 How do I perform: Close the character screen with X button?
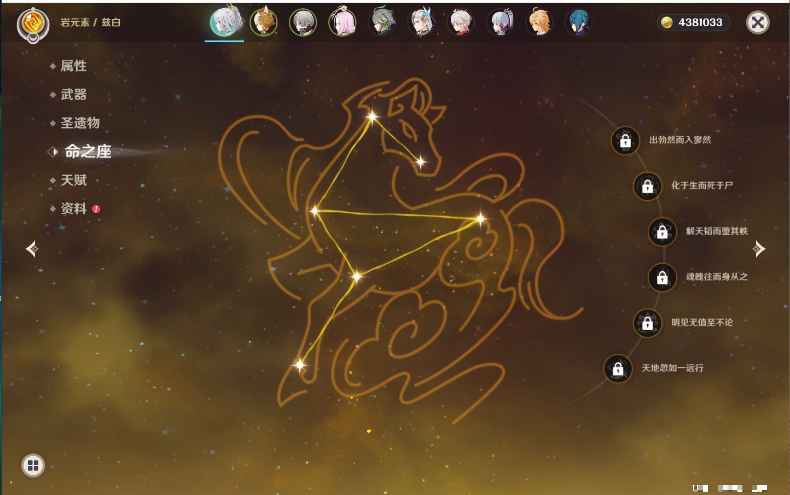click(x=758, y=22)
